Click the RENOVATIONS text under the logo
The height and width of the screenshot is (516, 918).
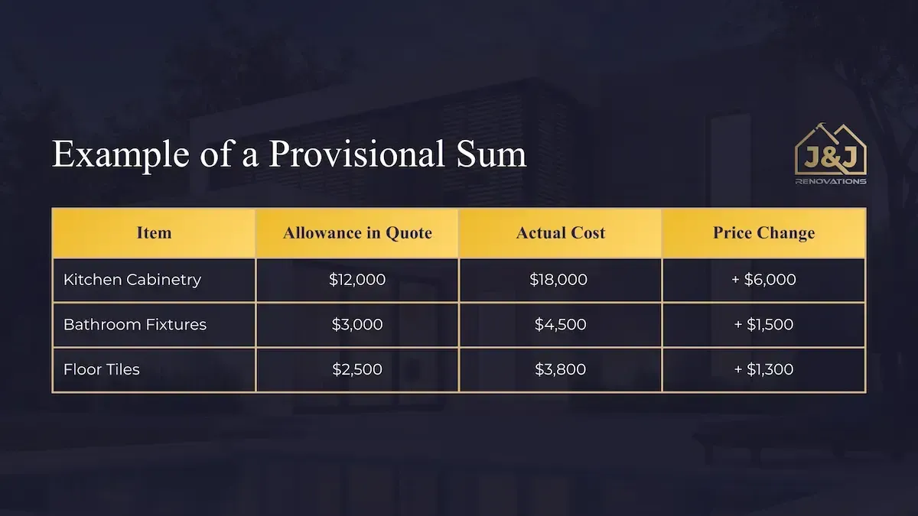pos(831,182)
